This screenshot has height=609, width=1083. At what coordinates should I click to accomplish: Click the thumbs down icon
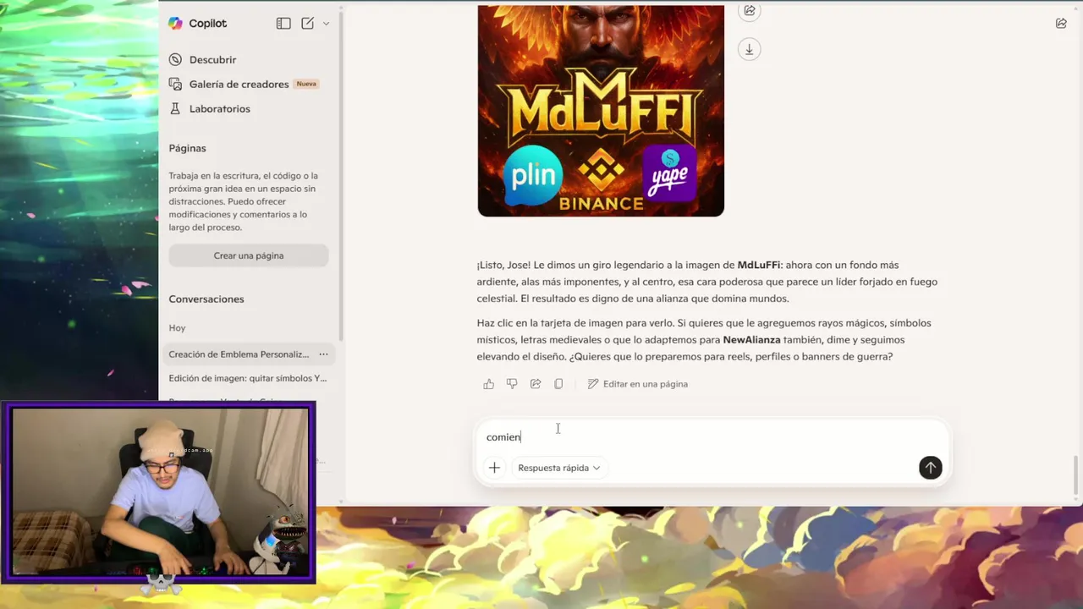click(x=512, y=384)
